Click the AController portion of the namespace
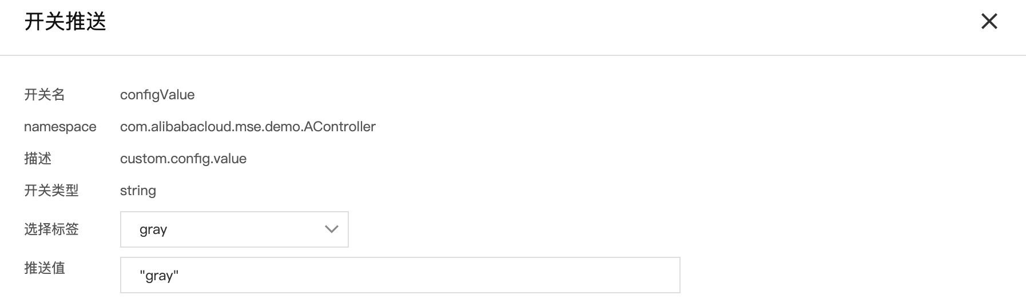The width and height of the screenshot is (1026, 307). coord(340,127)
